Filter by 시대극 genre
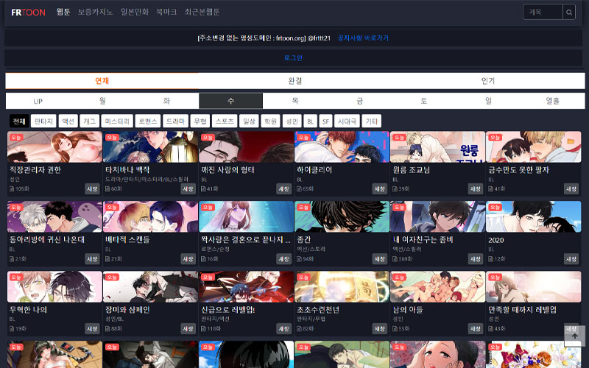 coord(347,121)
